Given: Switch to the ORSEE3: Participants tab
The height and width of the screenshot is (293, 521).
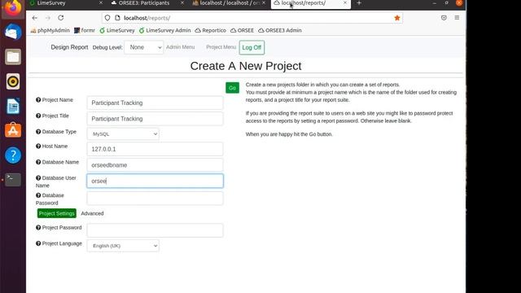Looking at the screenshot, I should coord(147,3).
